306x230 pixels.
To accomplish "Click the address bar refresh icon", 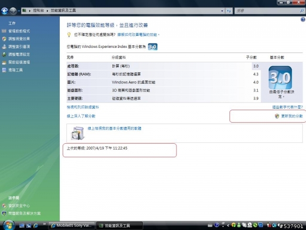I will click(229, 11).
